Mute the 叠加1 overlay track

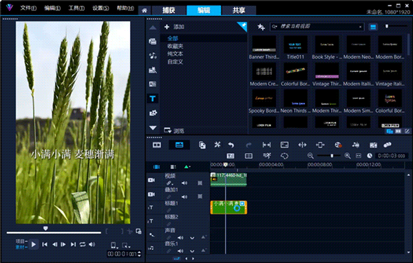pos(184,196)
